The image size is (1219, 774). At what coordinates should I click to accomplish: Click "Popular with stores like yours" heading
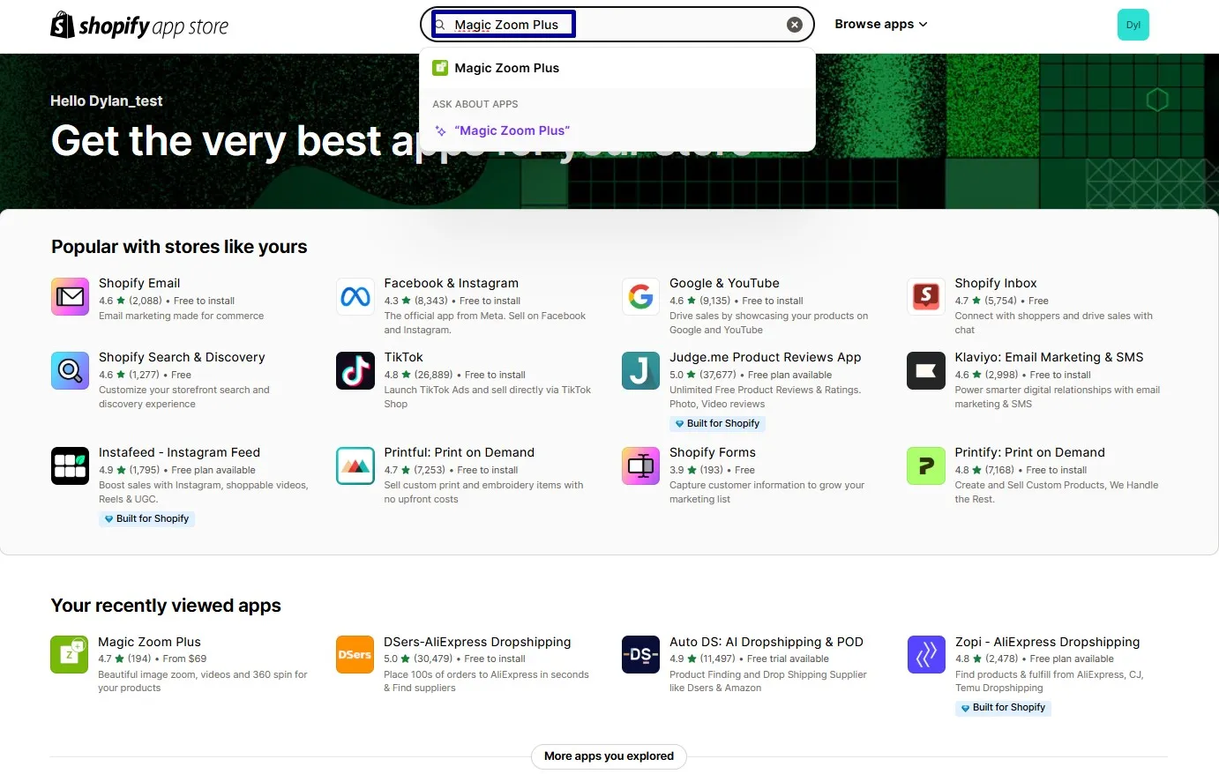tap(179, 247)
